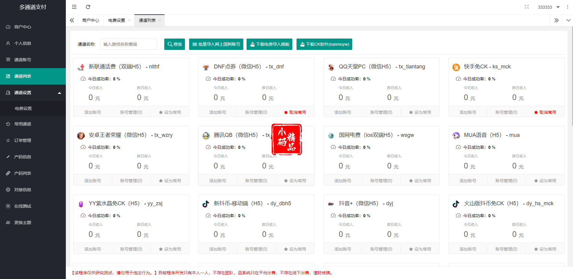Click the QQ天堂PC channel logo icon
573x279 pixels.
(331, 67)
